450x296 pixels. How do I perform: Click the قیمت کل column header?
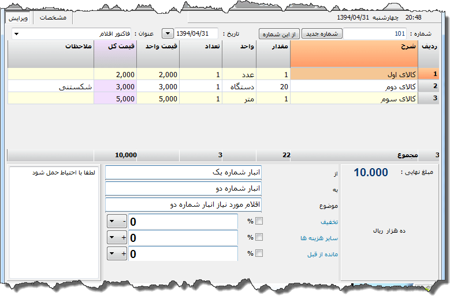tap(116, 54)
